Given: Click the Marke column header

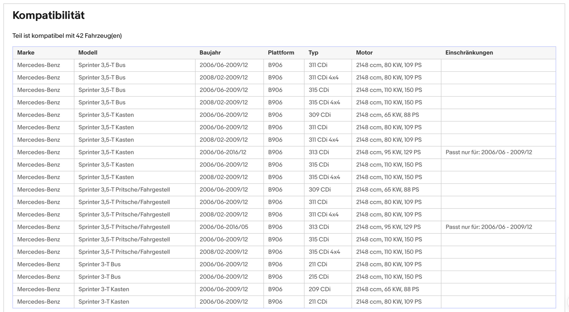Looking at the screenshot, I should coord(26,53).
